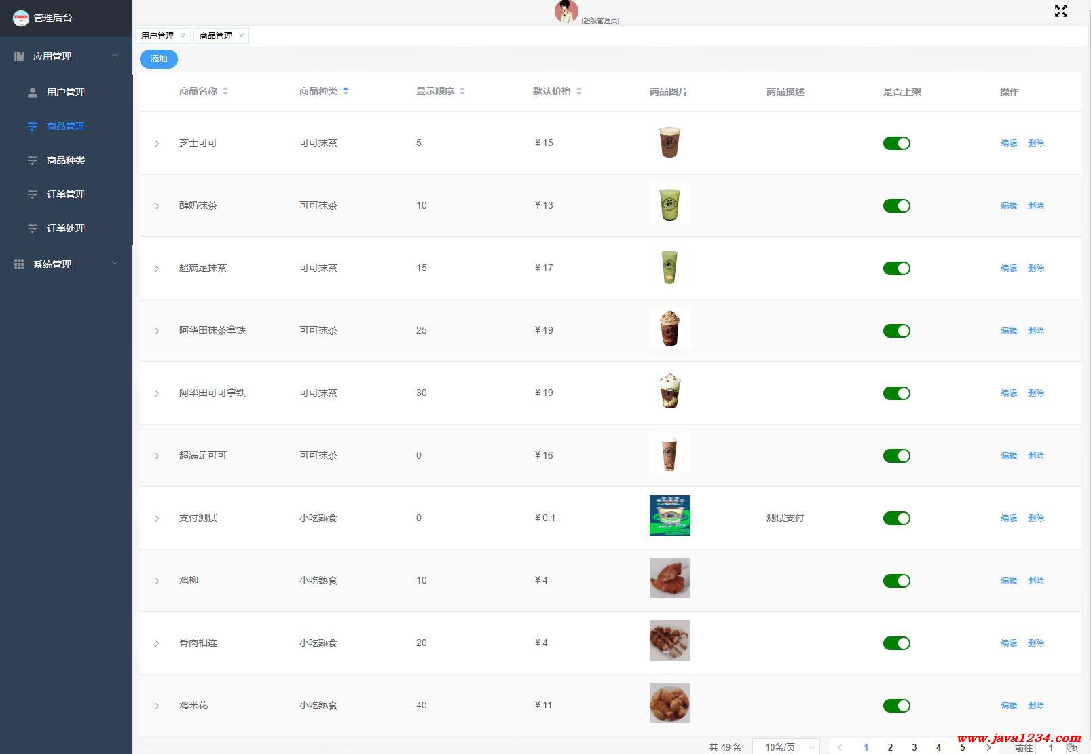Open 用户管理 in the sidebar
This screenshot has height=754, width=1091.
click(66, 92)
